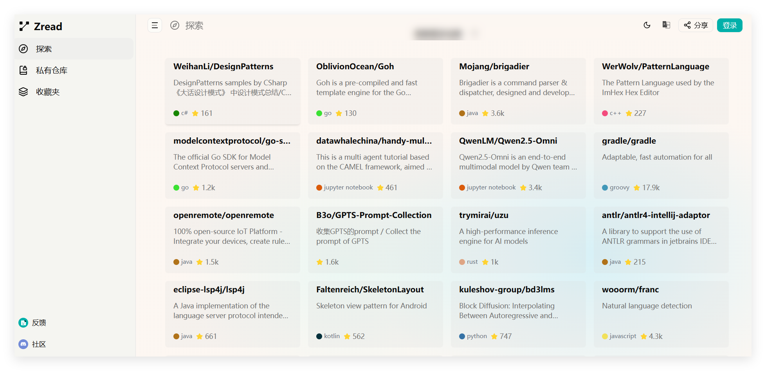
Task: Open 社区 community link
Action: [32, 344]
